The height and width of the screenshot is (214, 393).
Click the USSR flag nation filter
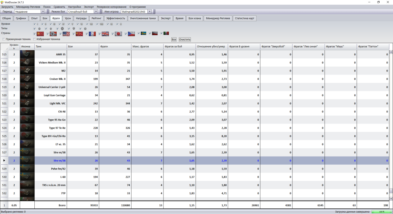[x=40, y=34]
